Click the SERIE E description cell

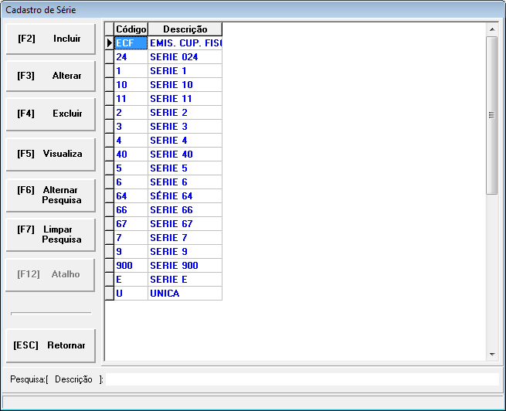click(185, 280)
